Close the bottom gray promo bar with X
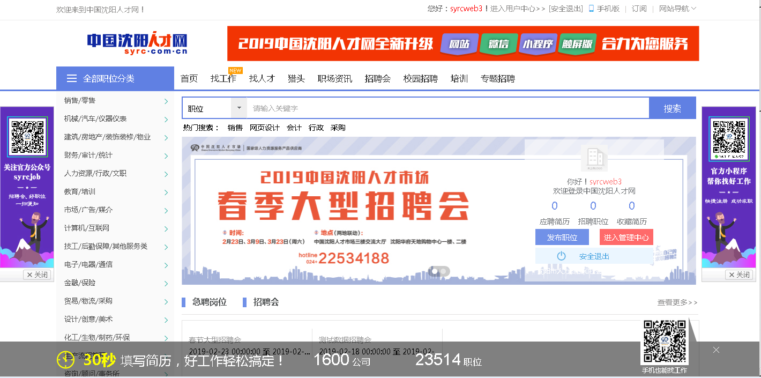Screen dimensions: 761x378 pos(716,350)
